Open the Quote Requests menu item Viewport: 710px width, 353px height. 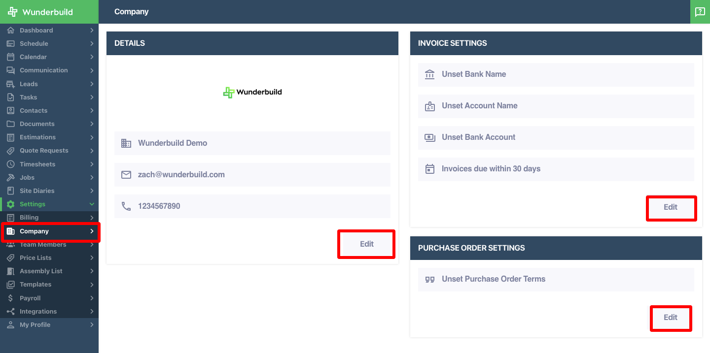coord(49,151)
